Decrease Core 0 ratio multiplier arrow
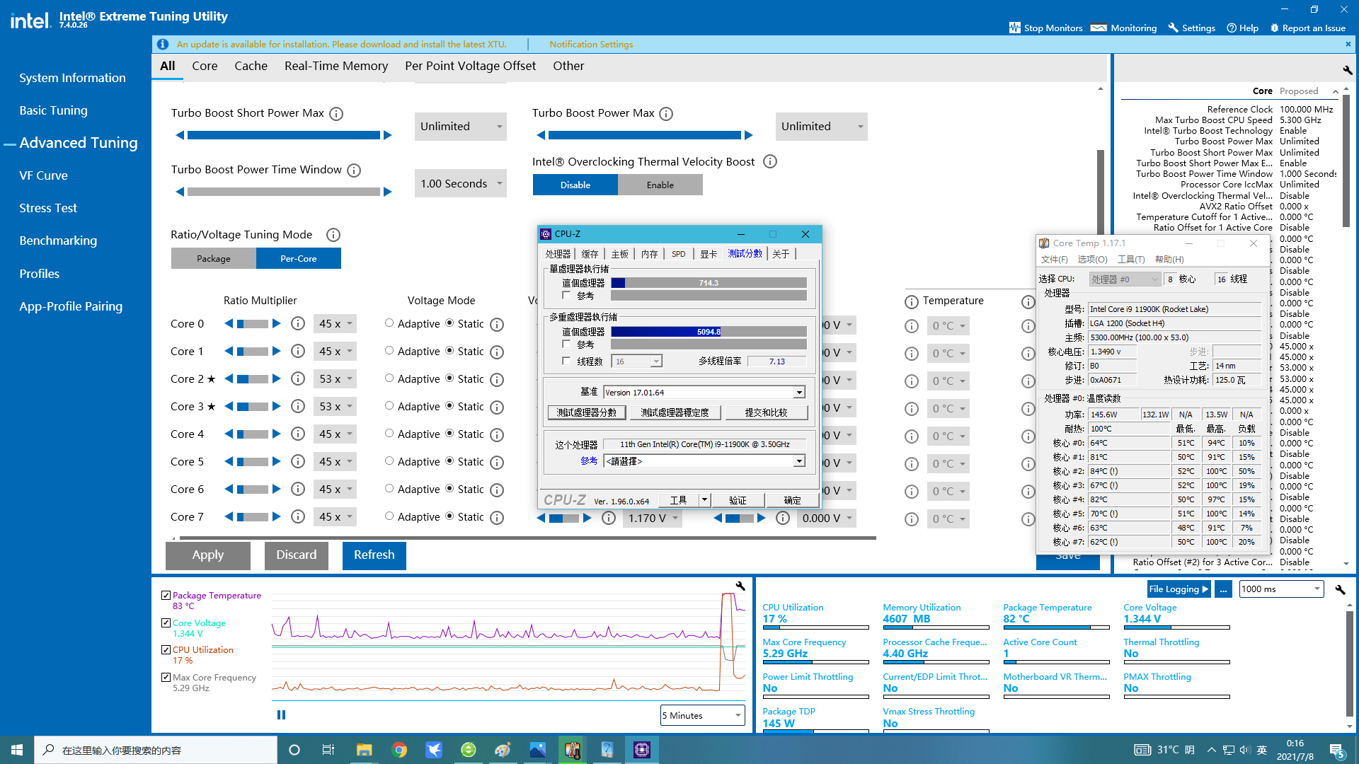Viewport: 1359px width, 764px height. coord(229,323)
